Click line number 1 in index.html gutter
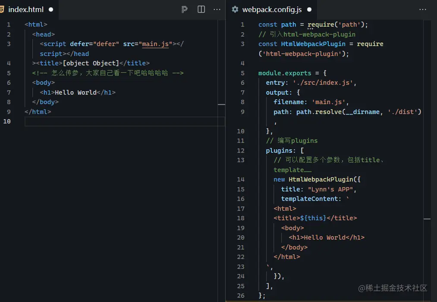Viewport: 437px width, 302px height. 9,25
